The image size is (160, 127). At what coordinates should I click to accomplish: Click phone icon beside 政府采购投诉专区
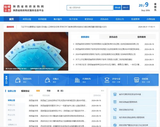115,110
